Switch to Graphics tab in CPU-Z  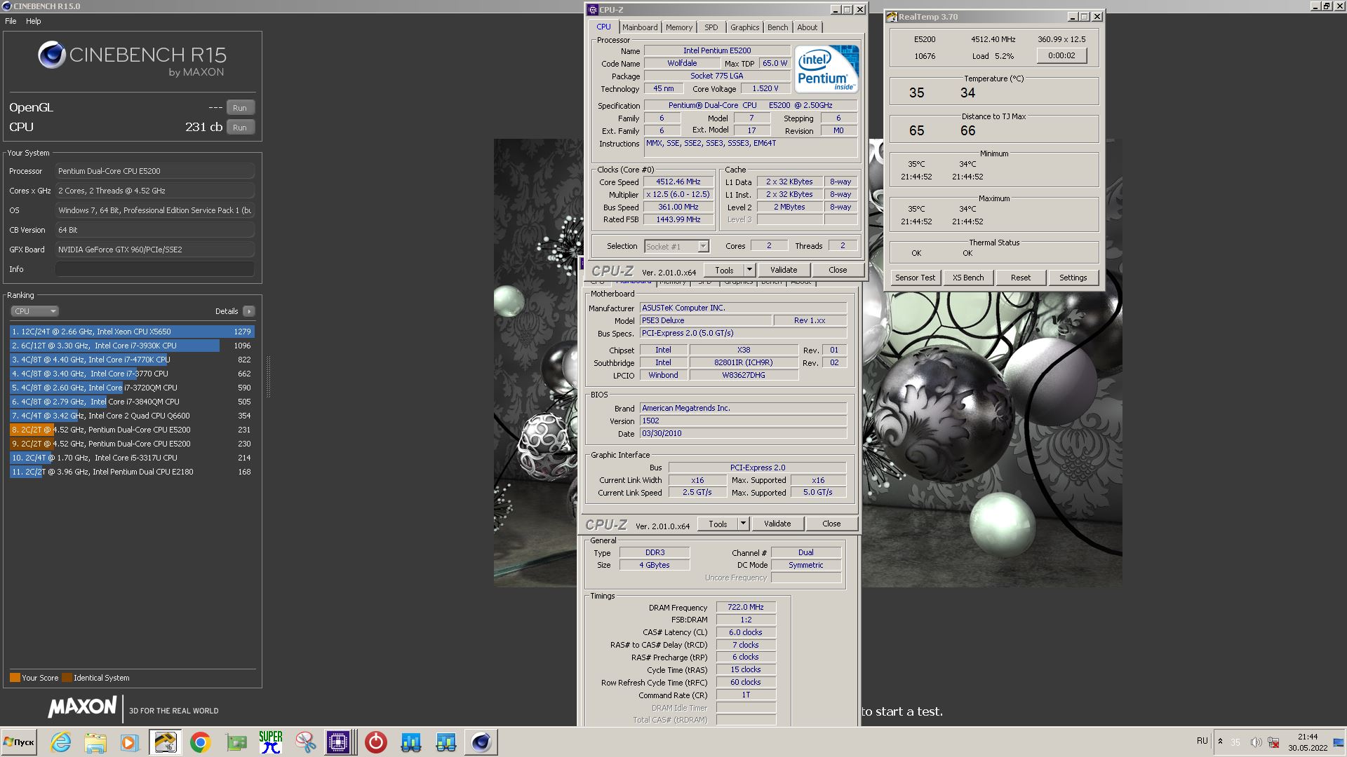(744, 27)
